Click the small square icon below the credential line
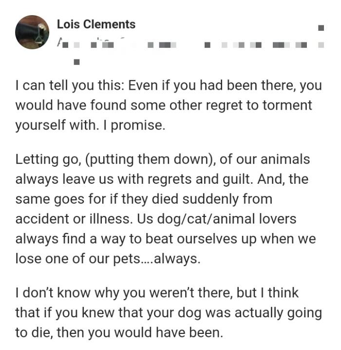The width and height of the screenshot is (341, 350). tap(76, 62)
